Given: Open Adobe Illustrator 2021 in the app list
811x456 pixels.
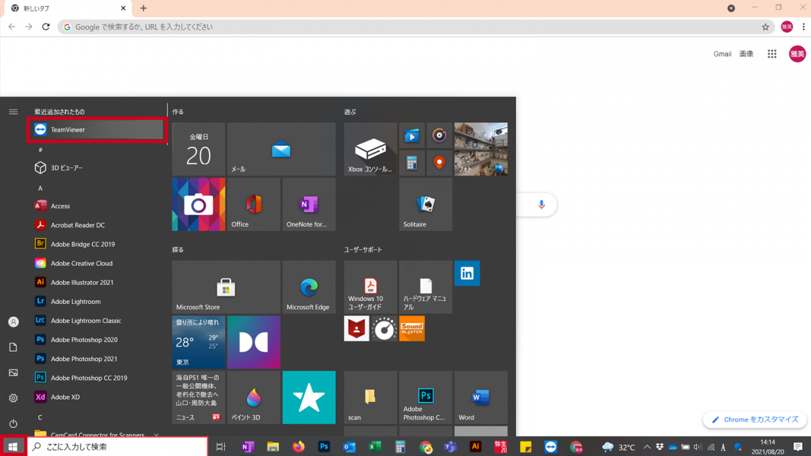Looking at the screenshot, I should click(97, 282).
